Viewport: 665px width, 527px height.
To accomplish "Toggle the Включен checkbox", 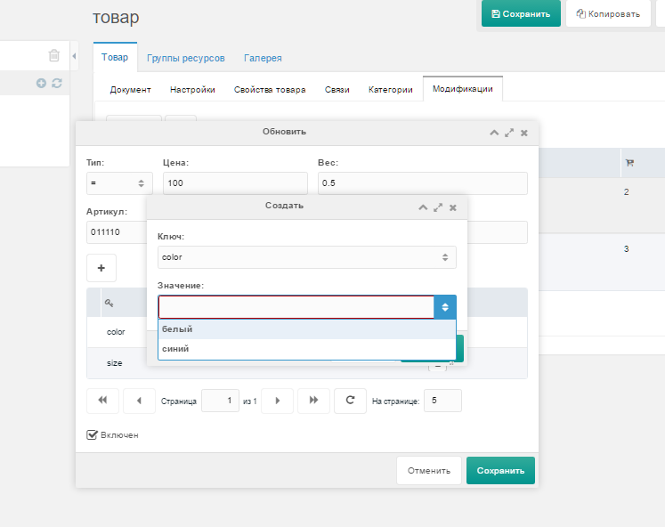I will [92, 434].
